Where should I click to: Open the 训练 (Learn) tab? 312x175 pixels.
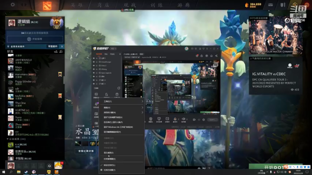coord(156,5)
